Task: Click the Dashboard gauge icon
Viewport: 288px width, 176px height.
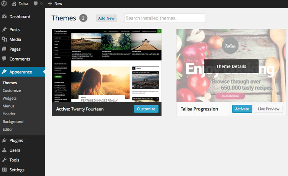Action: pyautogui.click(x=4, y=16)
